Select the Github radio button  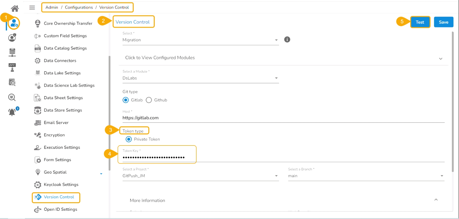pyautogui.click(x=149, y=100)
